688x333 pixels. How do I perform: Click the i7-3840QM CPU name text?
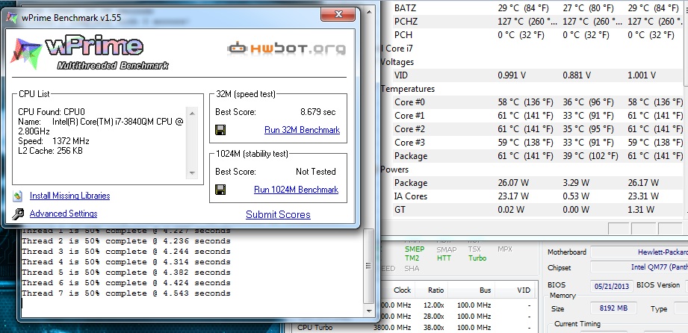[101, 126]
